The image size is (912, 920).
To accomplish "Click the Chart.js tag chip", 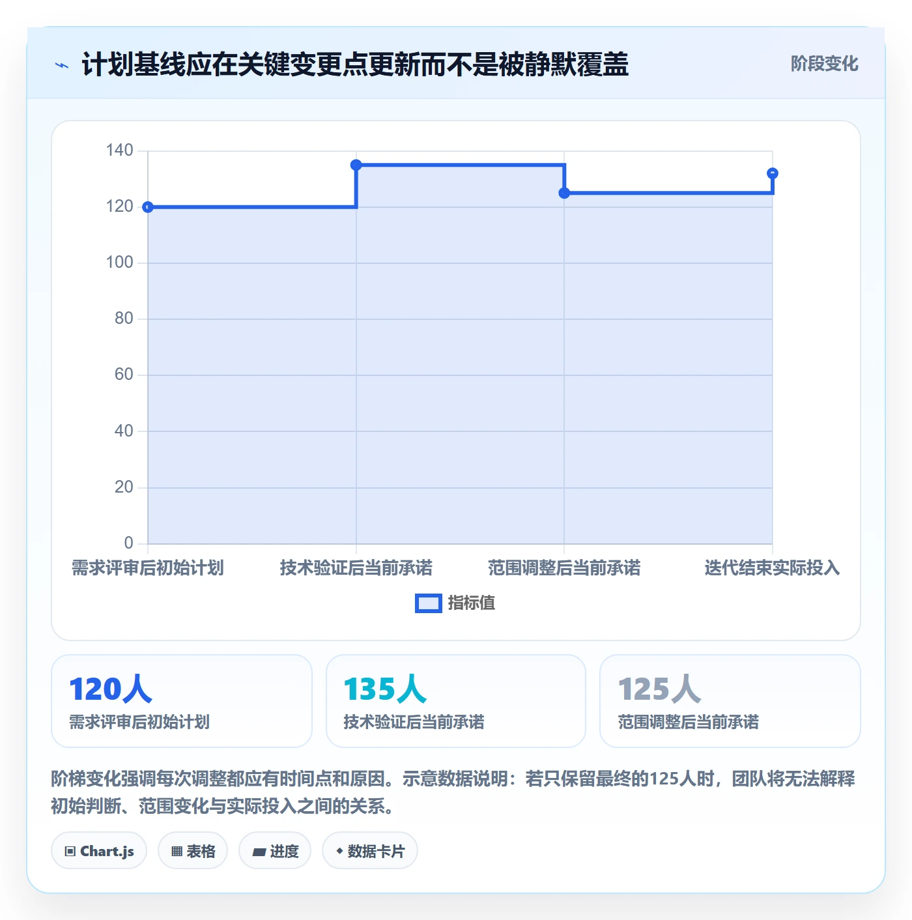I will (x=99, y=850).
